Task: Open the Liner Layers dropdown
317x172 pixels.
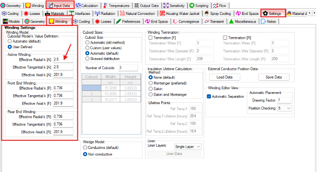Action: point(191,146)
